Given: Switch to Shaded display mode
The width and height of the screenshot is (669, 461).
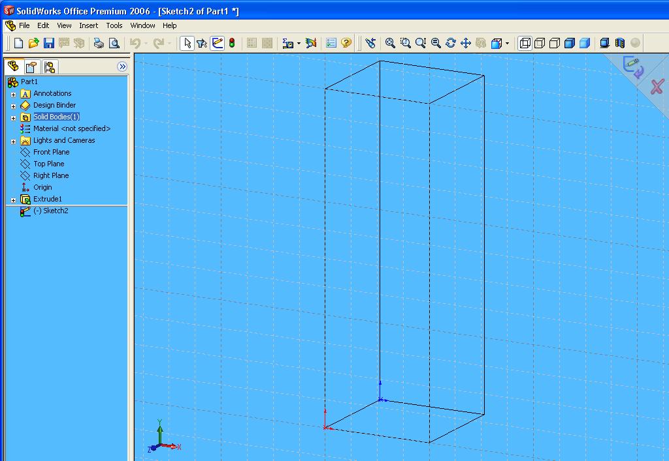Looking at the screenshot, I should pyautogui.click(x=585, y=43).
